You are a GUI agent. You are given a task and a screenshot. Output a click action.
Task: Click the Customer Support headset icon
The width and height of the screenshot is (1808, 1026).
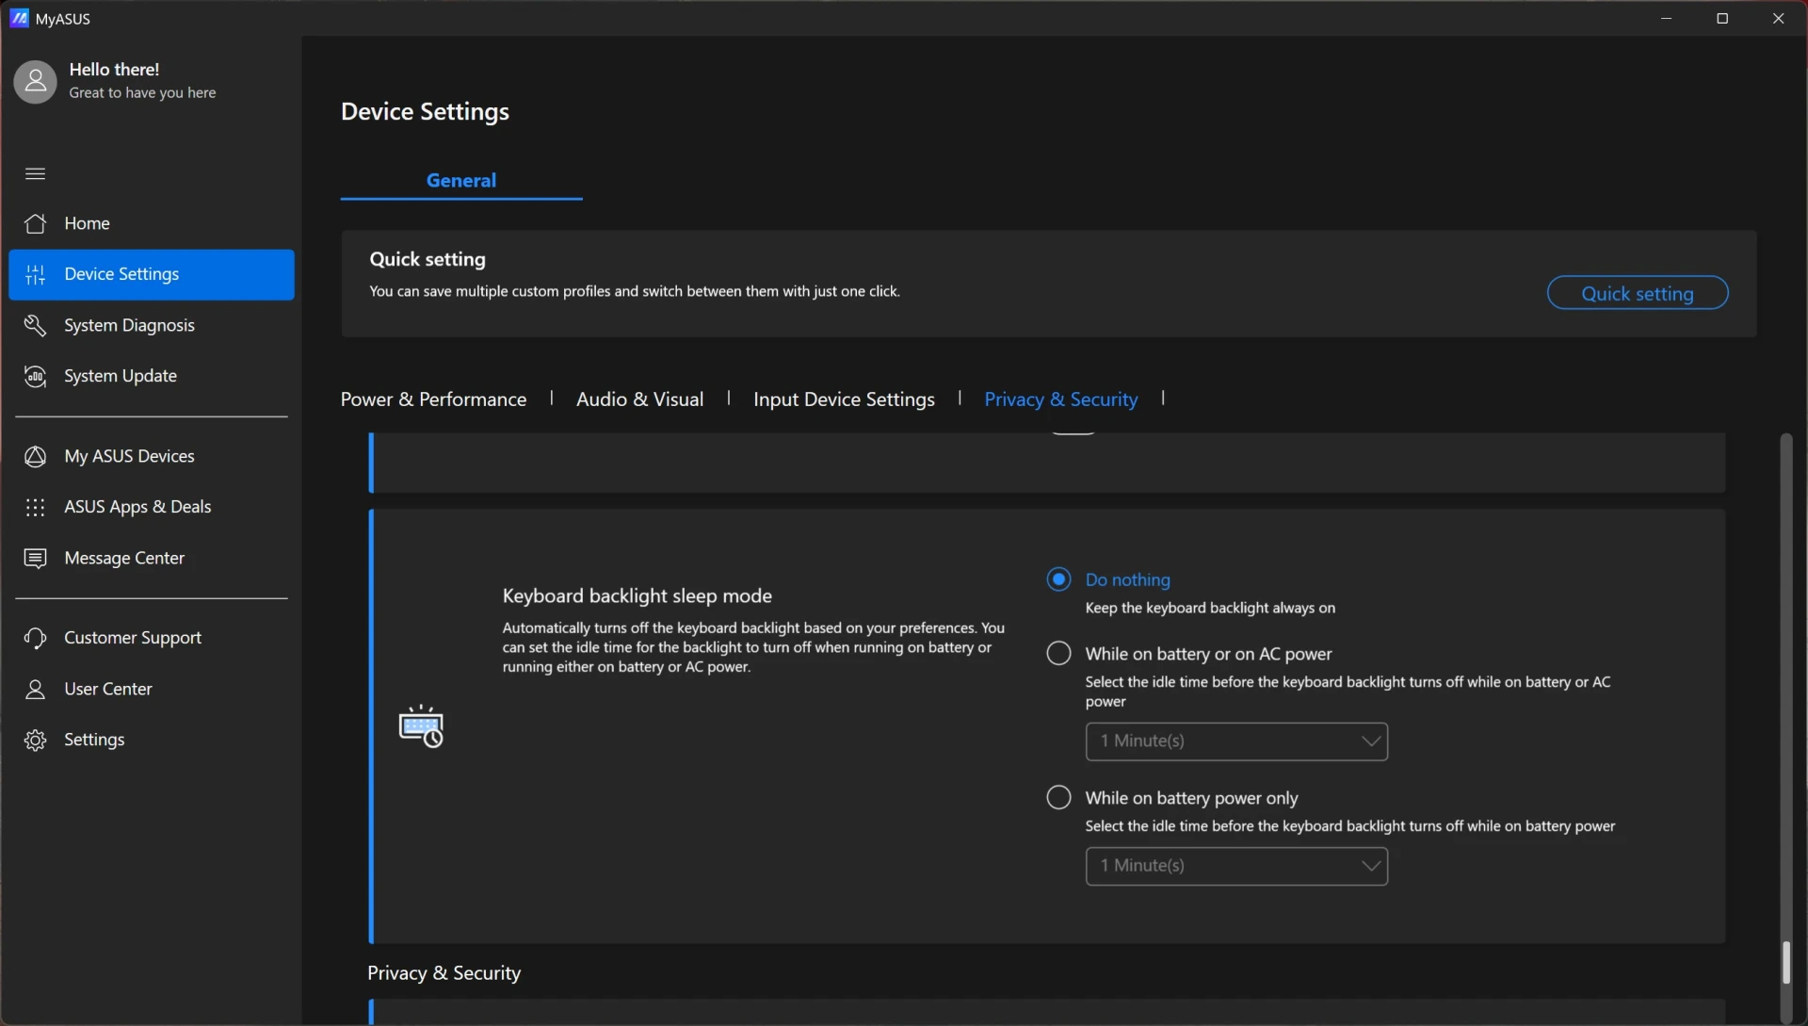tap(35, 638)
